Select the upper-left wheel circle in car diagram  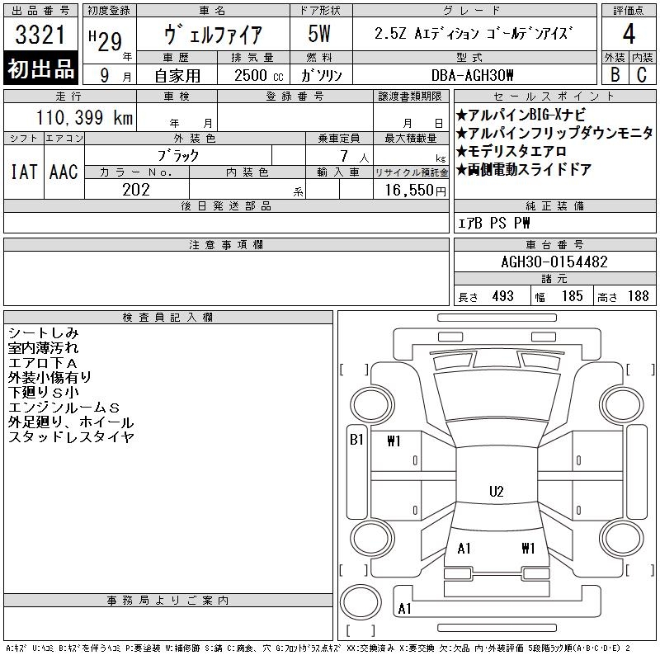point(367,407)
